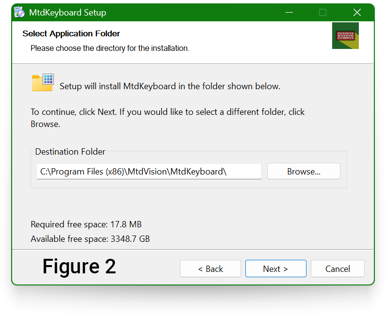Go to previous step with Back
386x316 pixels.
(x=210, y=269)
